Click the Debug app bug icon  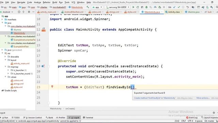click(146, 7)
